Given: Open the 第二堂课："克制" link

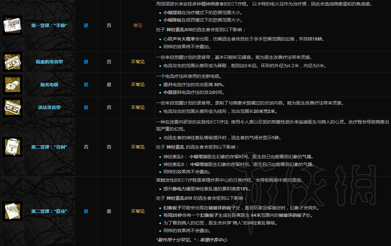Looking at the screenshot, I should 49,147.
